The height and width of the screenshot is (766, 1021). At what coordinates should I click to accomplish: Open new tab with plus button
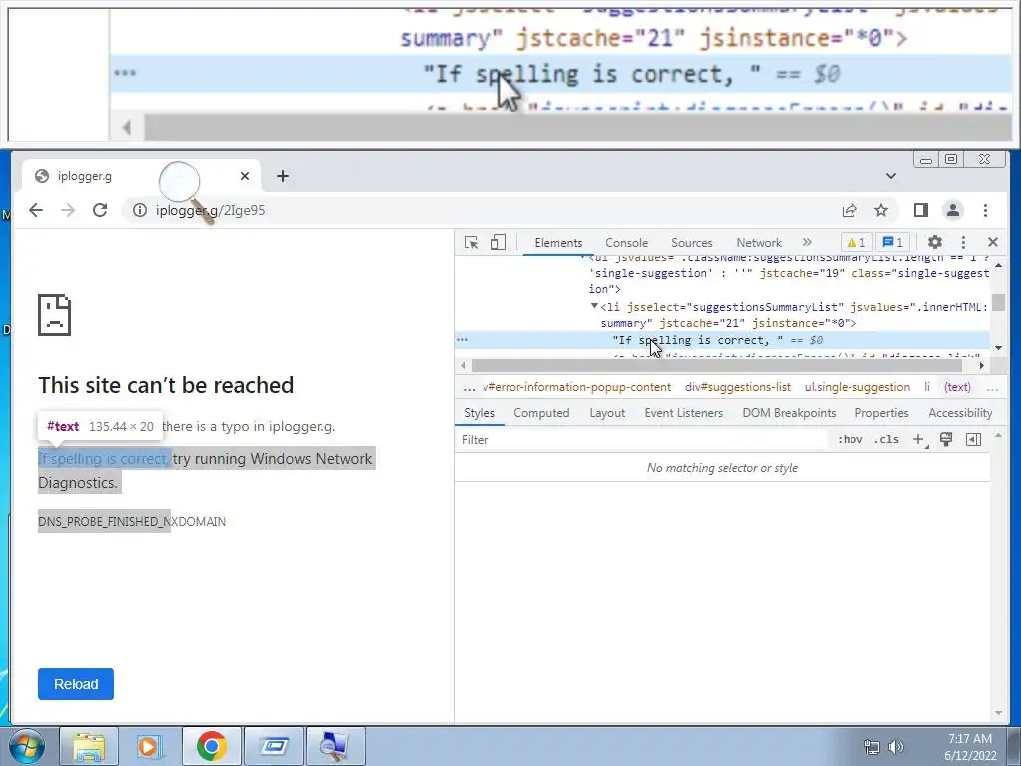pyautogui.click(x=282, y=176)
